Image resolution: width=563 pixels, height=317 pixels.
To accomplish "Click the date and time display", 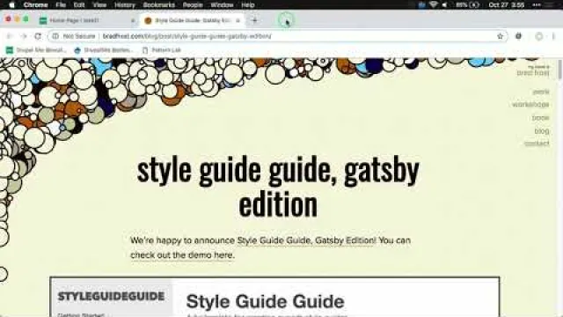I will [x=507, y=5].
